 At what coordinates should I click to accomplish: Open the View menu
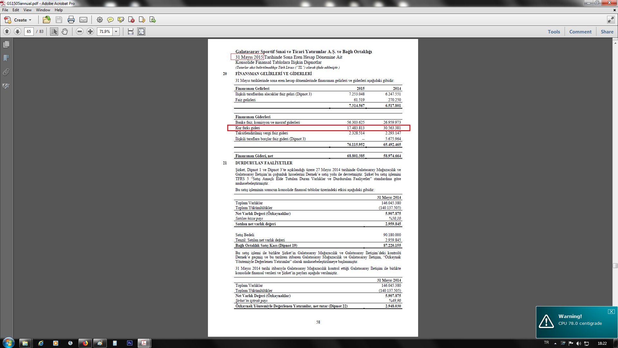point(27,10)
